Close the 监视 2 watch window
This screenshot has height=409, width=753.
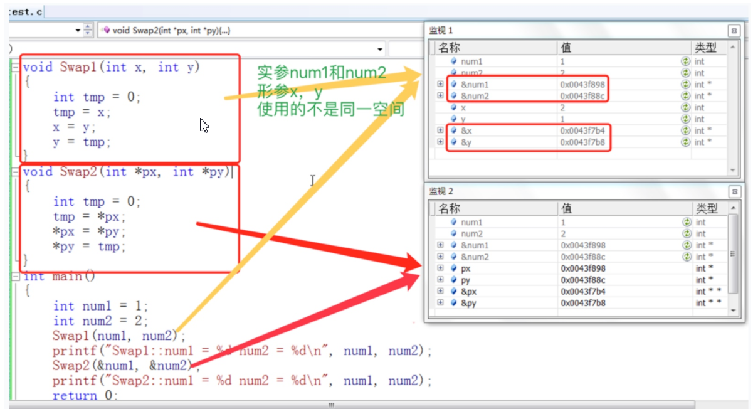(x=734, y=191)
